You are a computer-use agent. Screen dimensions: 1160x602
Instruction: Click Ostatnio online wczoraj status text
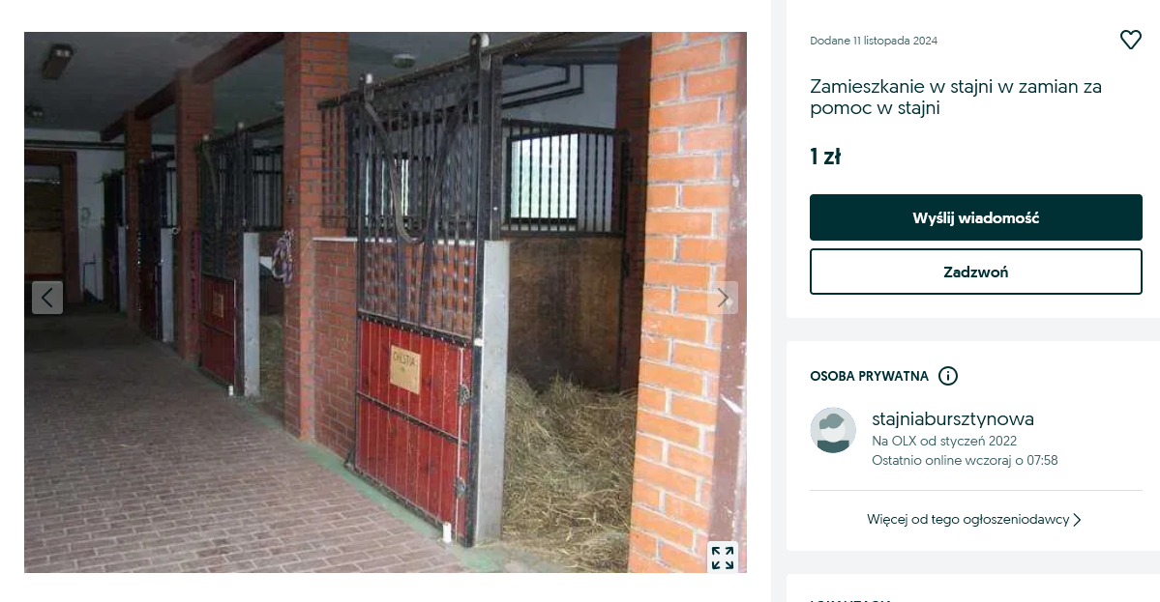[x=965, y=460]
